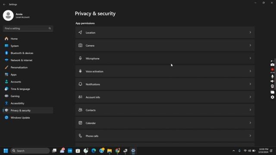Launch Microsoft Edge from the taskbar
This screenshot has height=155, width=276.
click(94, 151)
